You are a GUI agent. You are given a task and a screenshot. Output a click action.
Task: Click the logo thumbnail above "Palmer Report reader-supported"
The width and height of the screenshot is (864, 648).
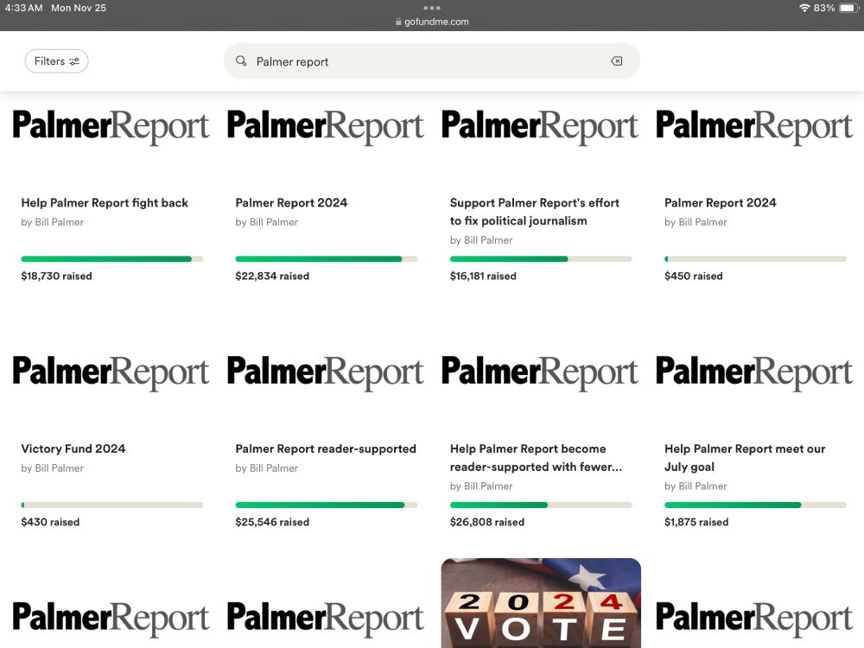[x=325, y=372]
